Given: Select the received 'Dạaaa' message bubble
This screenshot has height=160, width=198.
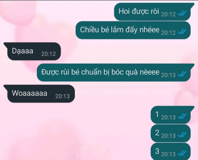Looking at the screenshot, I should (32, 51).
